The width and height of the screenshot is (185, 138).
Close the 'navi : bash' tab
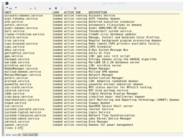point(36,135)
